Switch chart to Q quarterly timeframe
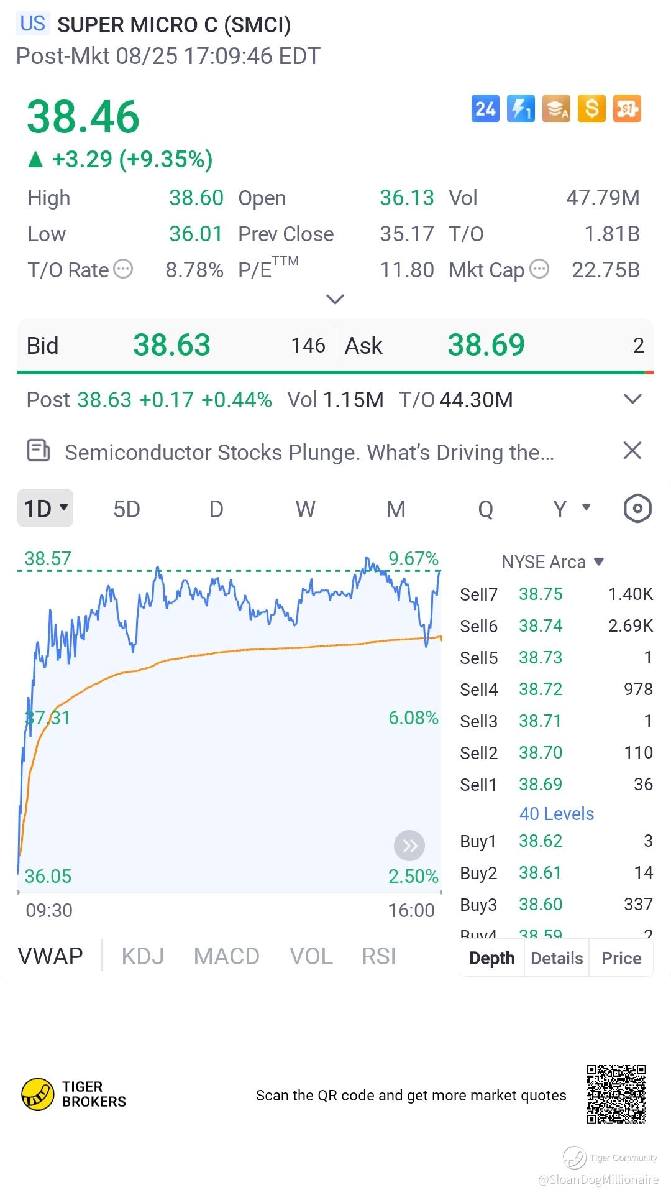671x1195 pixels. tap(485, 509)
